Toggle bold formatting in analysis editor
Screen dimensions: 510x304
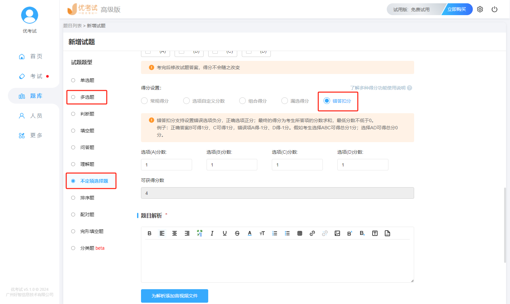click(x=150, y=233)
